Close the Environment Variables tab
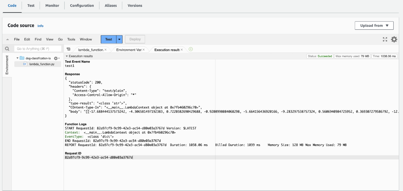Image resolution: width=403 pixels, height=191 pixels. (143, 50)
